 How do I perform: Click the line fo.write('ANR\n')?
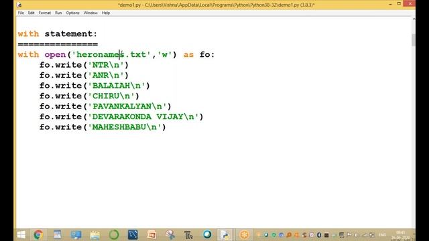coord(84,76)
